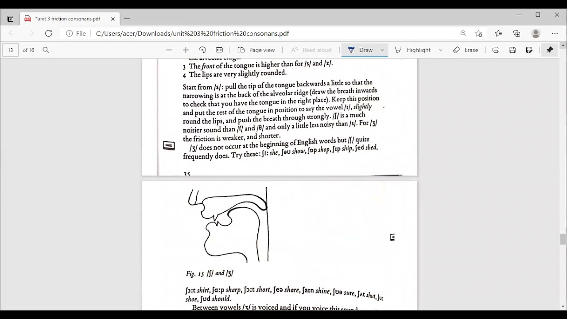The height and width of the screenshot is (319, 567).
Task: Save the PDF document
Action: pyautogui.click(x=513, y=50)
